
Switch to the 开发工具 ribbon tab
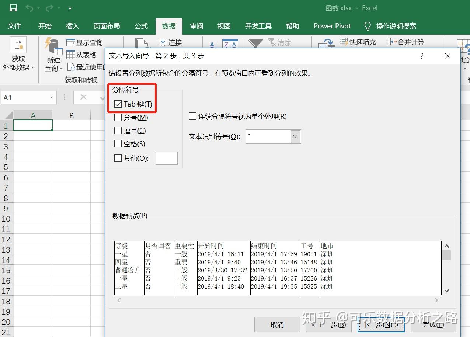tap(258, 26)
